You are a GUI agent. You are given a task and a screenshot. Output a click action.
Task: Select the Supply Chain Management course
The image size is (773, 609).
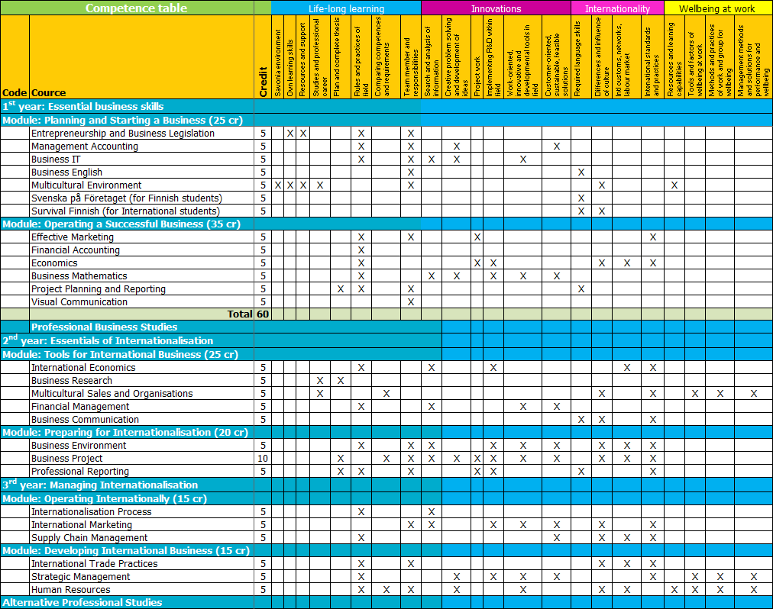(89, 538)
